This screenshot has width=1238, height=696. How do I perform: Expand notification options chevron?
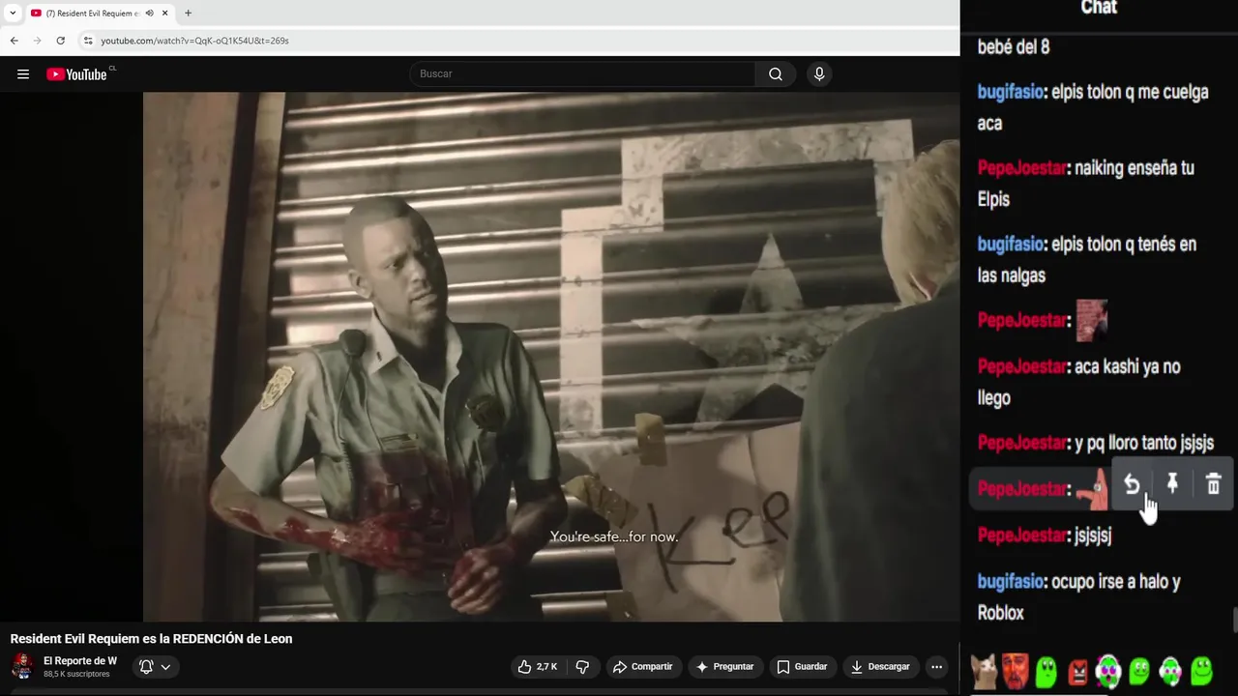(165, 667)
